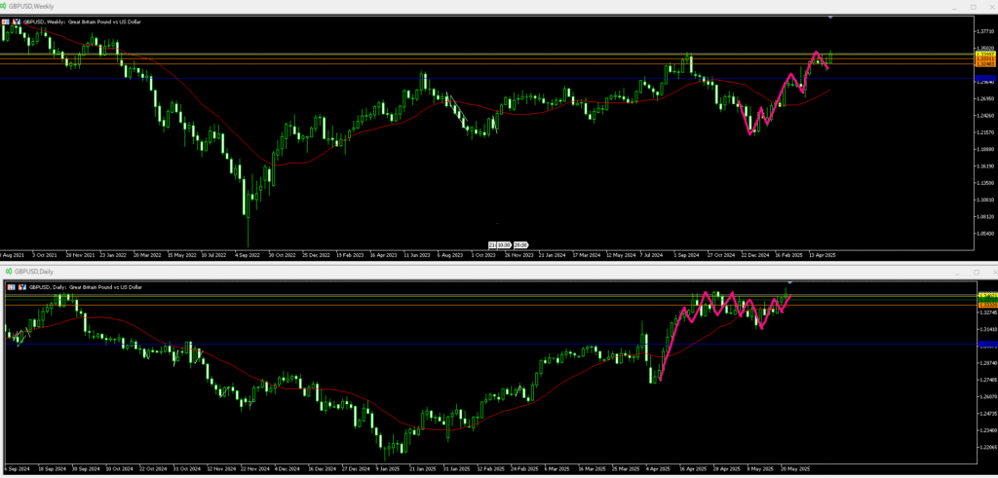Click the chart shift triangle on the Daily chart
Image resolution: width=998 pixels, height=478 pixels.
point(789,283)
